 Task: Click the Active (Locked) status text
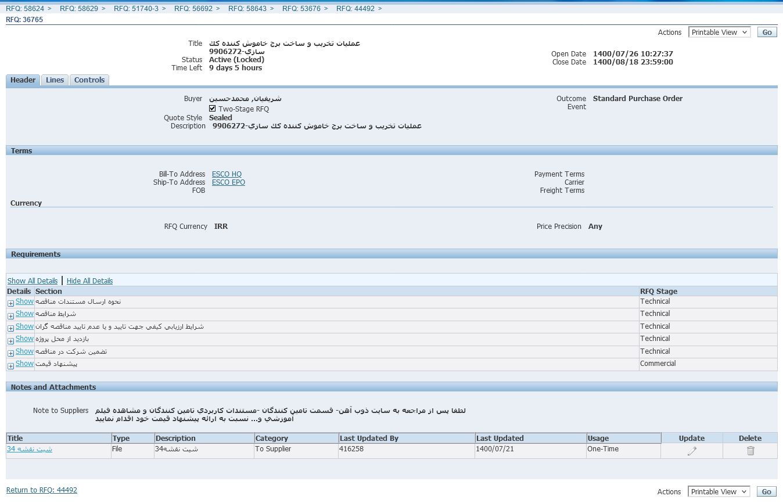(237, 60)
